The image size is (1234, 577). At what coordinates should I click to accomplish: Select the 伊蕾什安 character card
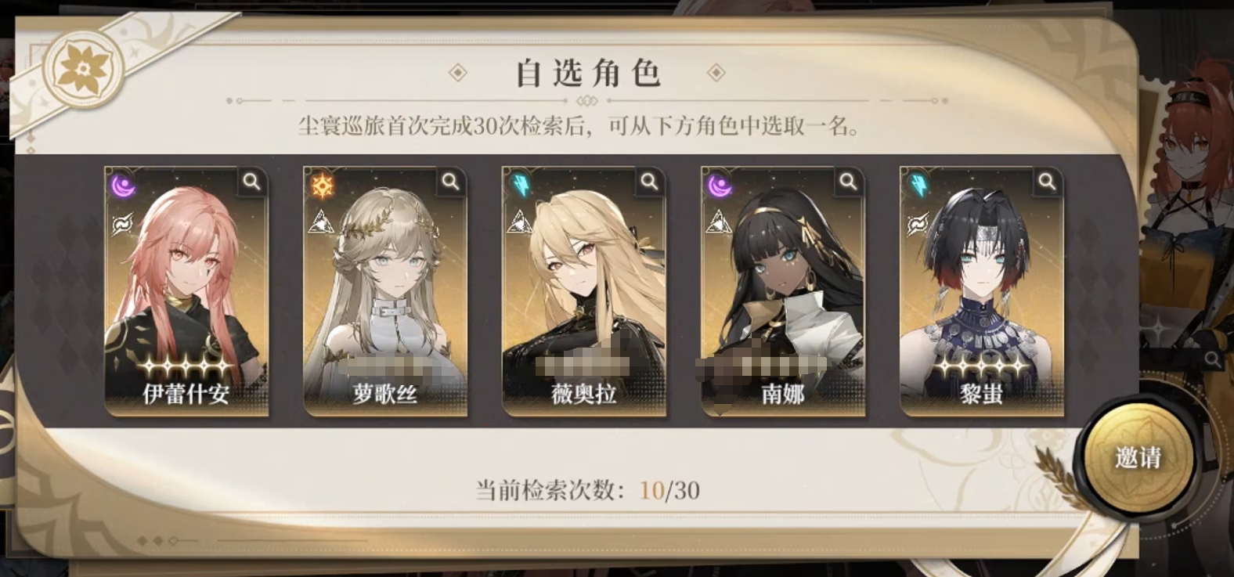pos(186,291)
